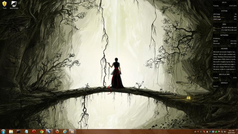Click the SYSTEM widget header

coord(224,11)
